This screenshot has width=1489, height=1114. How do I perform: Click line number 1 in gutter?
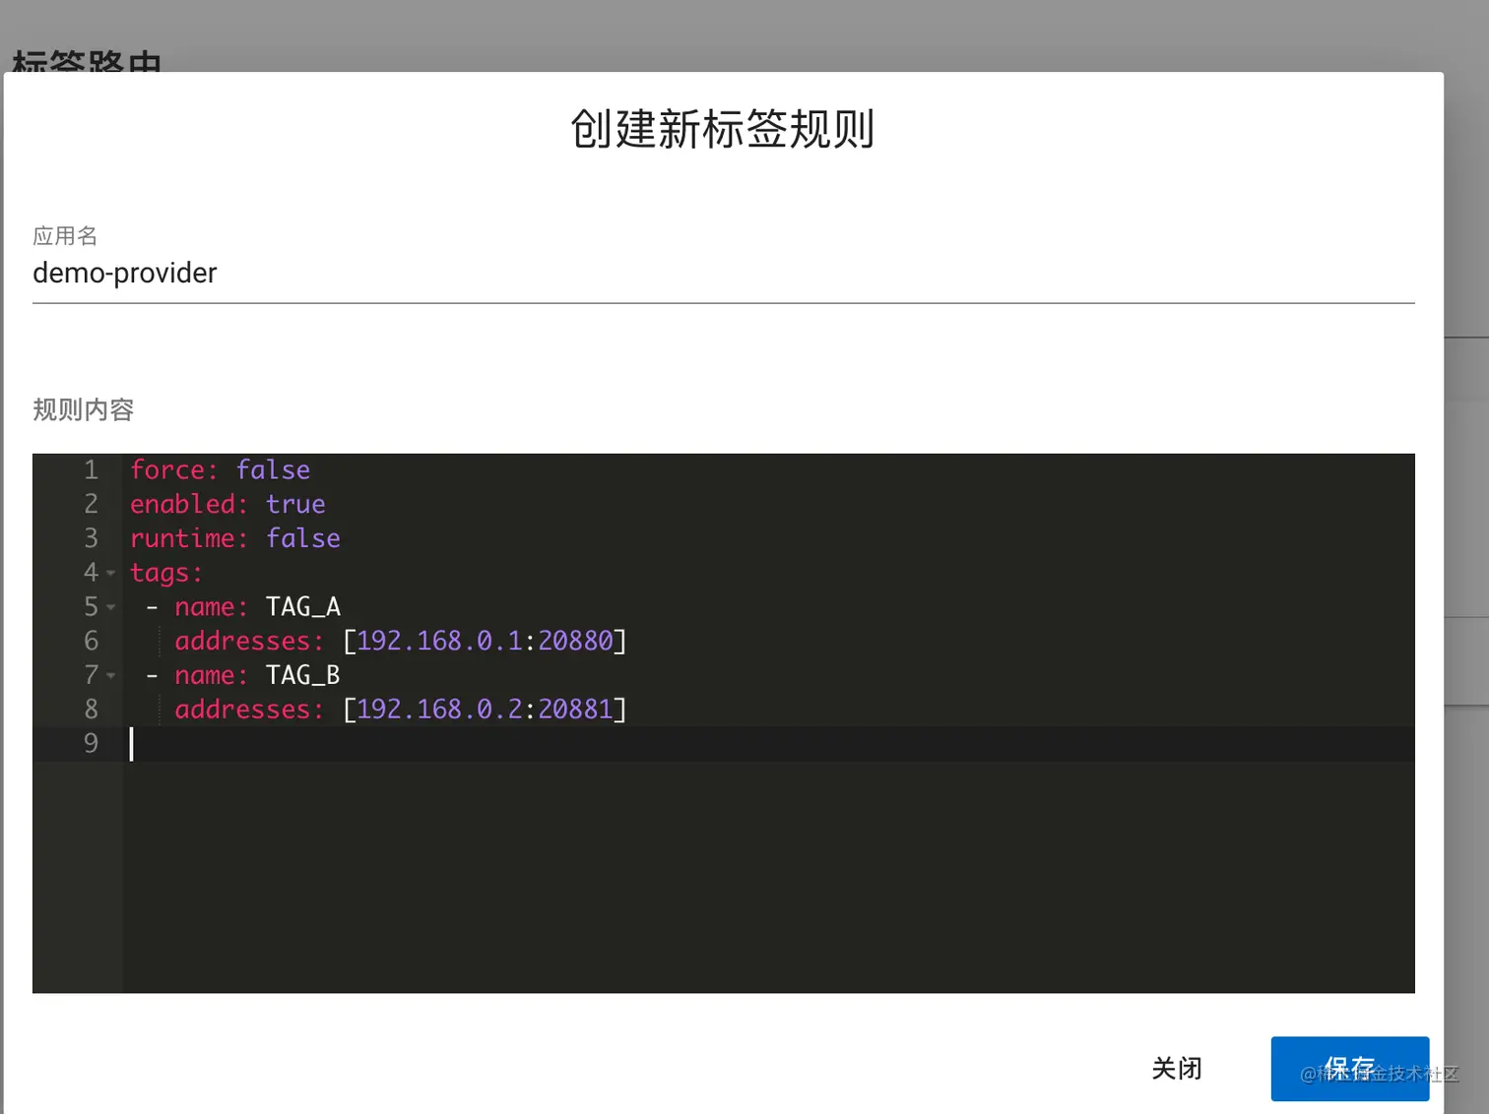[x=91, y=470]
